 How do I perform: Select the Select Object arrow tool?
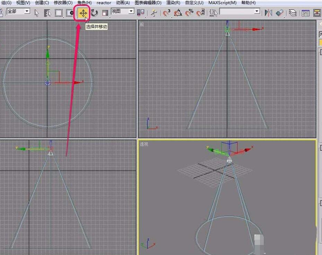coord(37,13)
